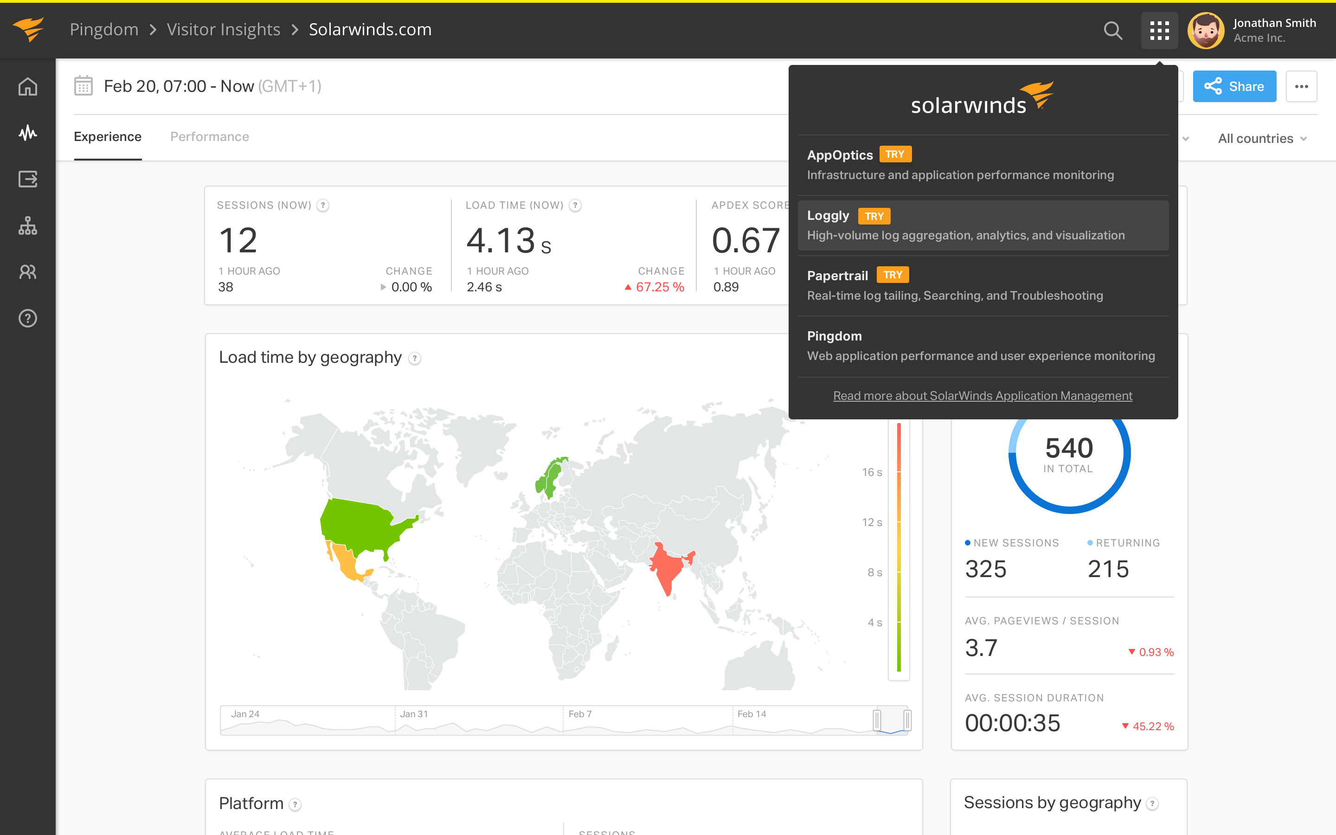Switch to the Experience tab
This screenshot has height=835, width=1336.
click(x=108, y=137)
